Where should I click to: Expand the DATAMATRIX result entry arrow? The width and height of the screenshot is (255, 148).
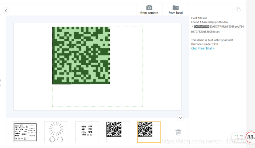(192, 26)
